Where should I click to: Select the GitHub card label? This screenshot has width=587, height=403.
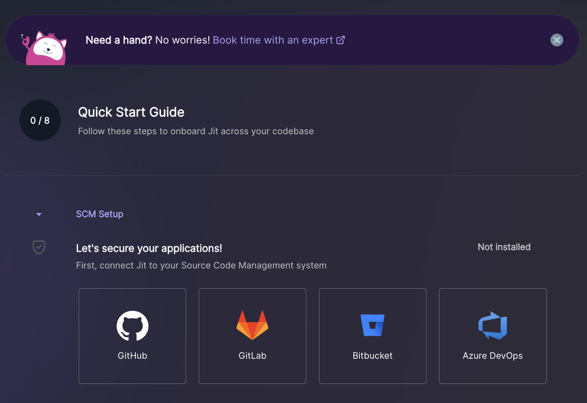(x=133, y=356)
